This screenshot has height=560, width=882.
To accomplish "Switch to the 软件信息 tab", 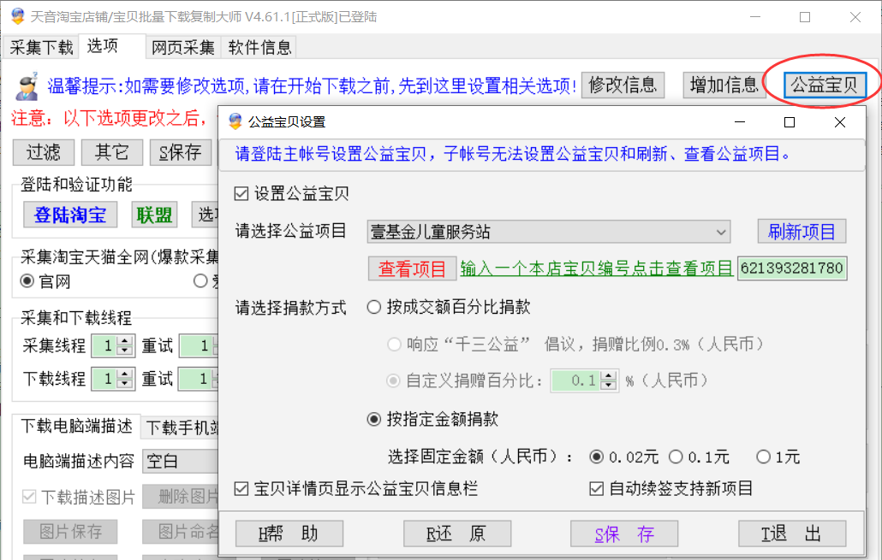I will 259,47.
